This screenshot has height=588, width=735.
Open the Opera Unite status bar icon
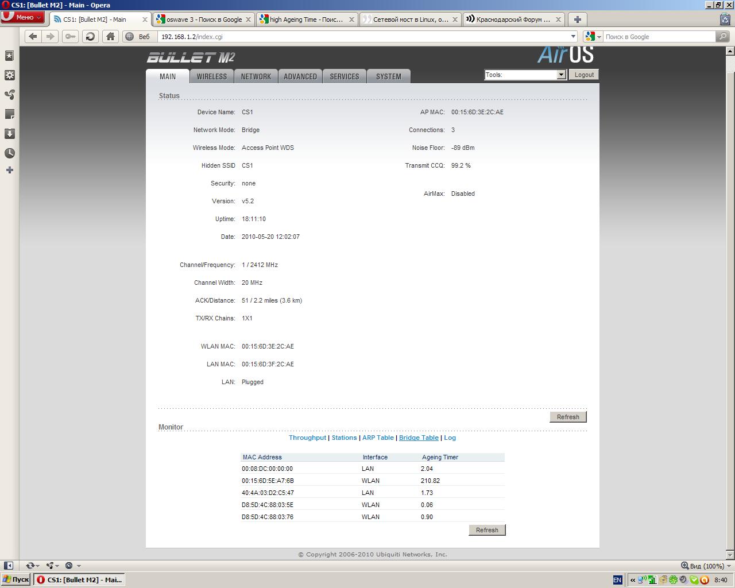(x=52, y=566)
